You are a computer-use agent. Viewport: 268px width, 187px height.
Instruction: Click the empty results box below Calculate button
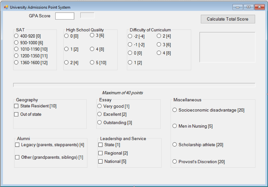coord(227,47)
